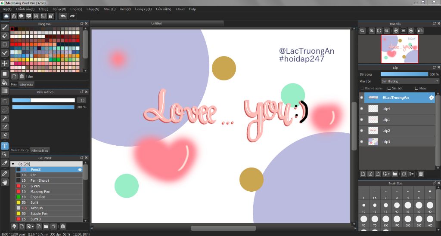Rotate canvas right in navigator
The height and width of the screenshot is (236, 441).
(411, 31)
